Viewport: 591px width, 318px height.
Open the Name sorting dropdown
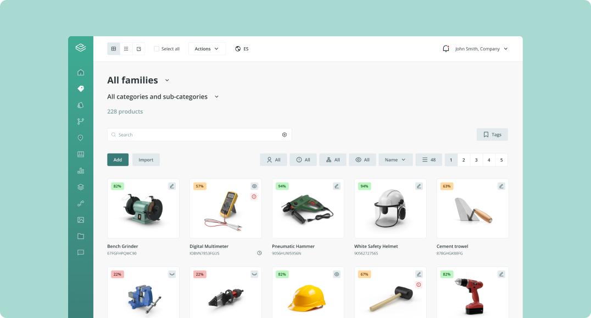[x=395, y=160]
